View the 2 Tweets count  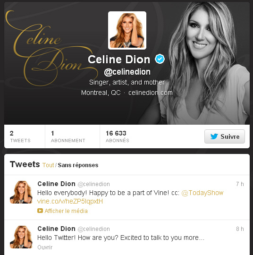[20, 136]
